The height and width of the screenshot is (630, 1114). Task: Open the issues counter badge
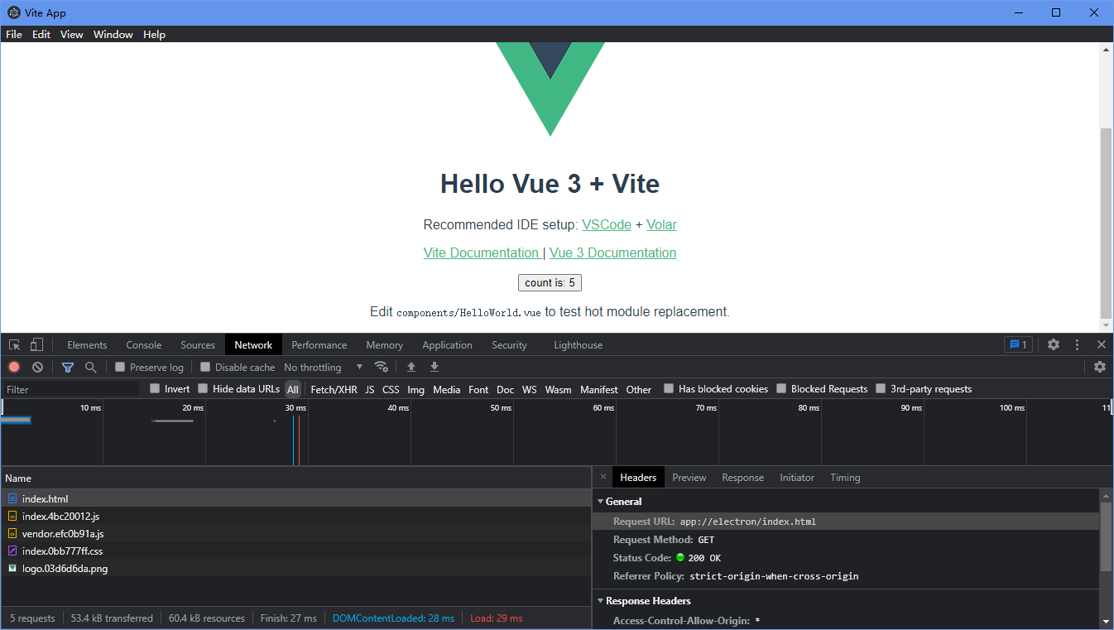1018,344
